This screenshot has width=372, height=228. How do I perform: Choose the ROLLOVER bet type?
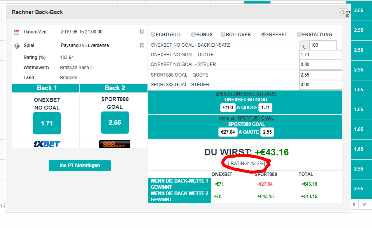(x=223, y=34)
